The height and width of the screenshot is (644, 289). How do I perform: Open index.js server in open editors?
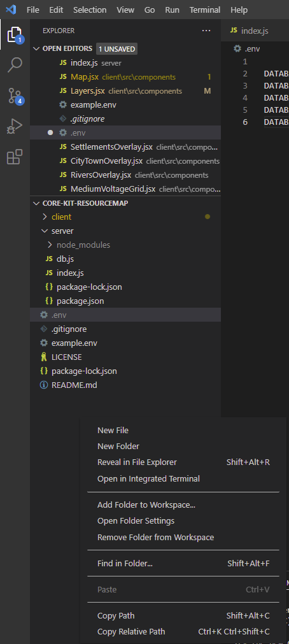click(x=125, y=63)
